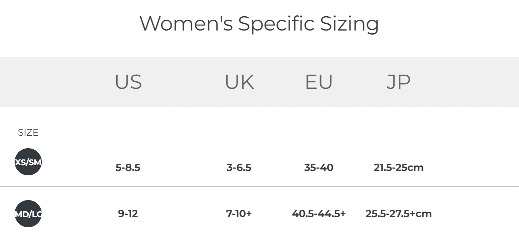Screen dimensions: 519x251
Task: Click the US 9-12 size value
Action: pyautogui.click(x=128, y=214)
